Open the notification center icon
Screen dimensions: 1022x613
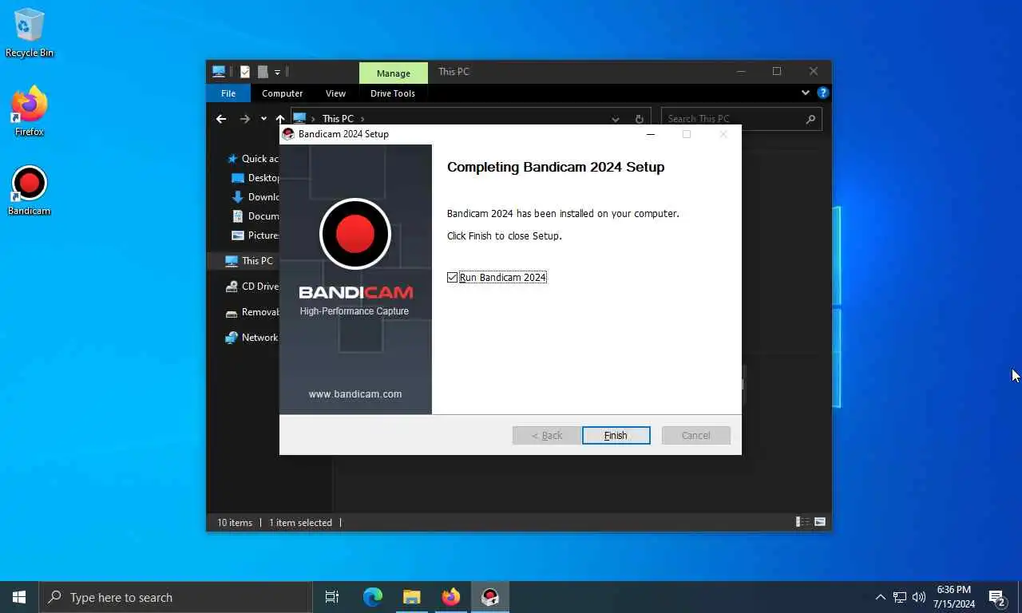[x=997, y=597]
